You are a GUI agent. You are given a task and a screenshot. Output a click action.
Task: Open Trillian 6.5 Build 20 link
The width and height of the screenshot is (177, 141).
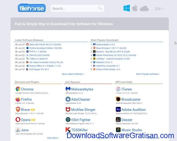click(39, 59)
